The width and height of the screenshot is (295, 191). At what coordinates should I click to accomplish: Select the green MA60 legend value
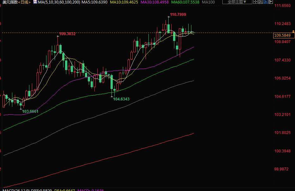(x=185, y=2)
